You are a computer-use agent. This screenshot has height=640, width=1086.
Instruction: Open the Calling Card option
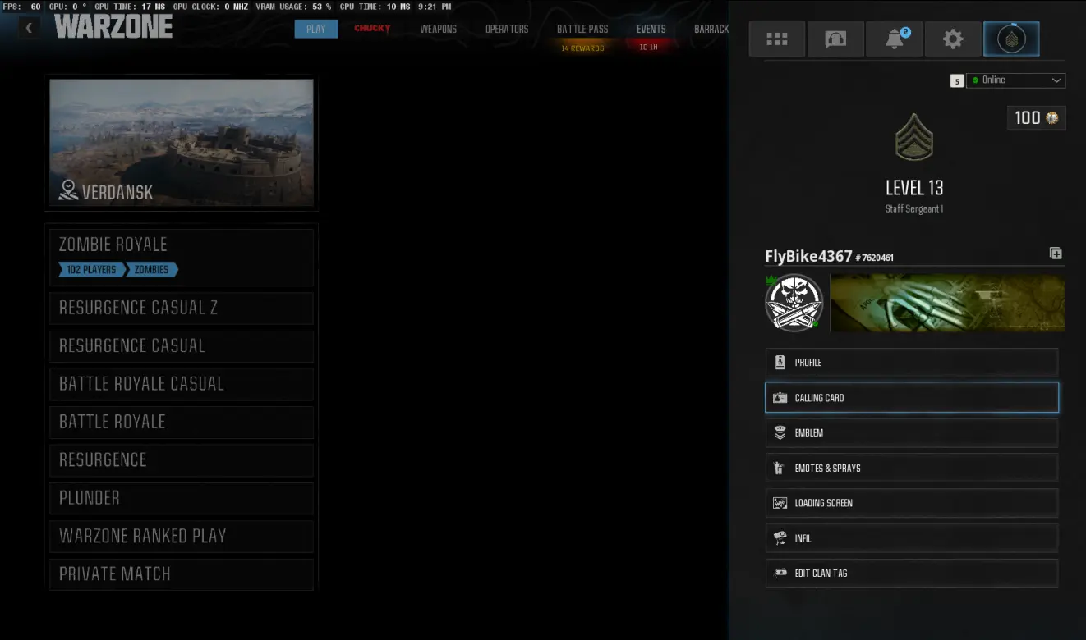tap(911, 398)
